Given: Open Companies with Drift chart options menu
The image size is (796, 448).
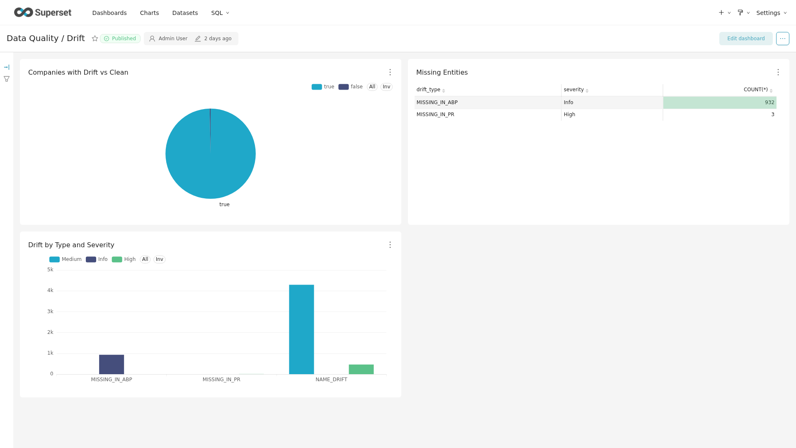Looking at the screenshot, I should coord(390,73).
